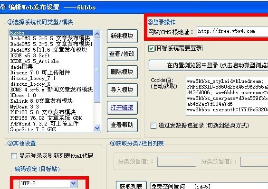Click 在内置浏览器中登录 button
Viewport: 268px width, 189px height.
208,65
